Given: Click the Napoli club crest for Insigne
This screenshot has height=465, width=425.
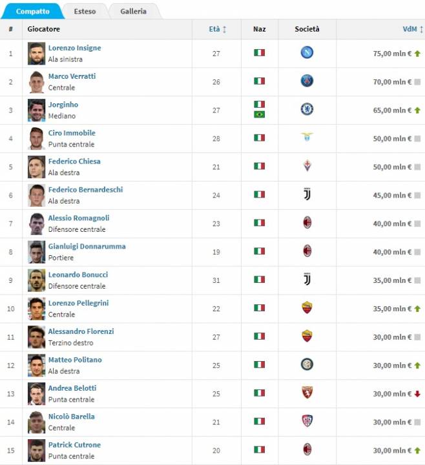Looking at the screenshot, I should click(x=307, y=53).
